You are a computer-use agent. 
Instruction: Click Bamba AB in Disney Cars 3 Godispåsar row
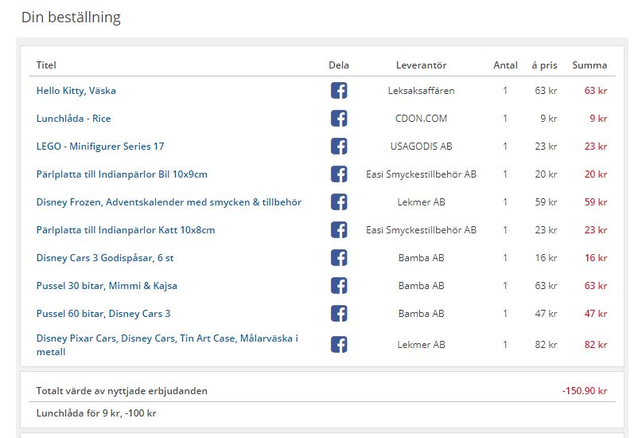[x=422, y=258]
